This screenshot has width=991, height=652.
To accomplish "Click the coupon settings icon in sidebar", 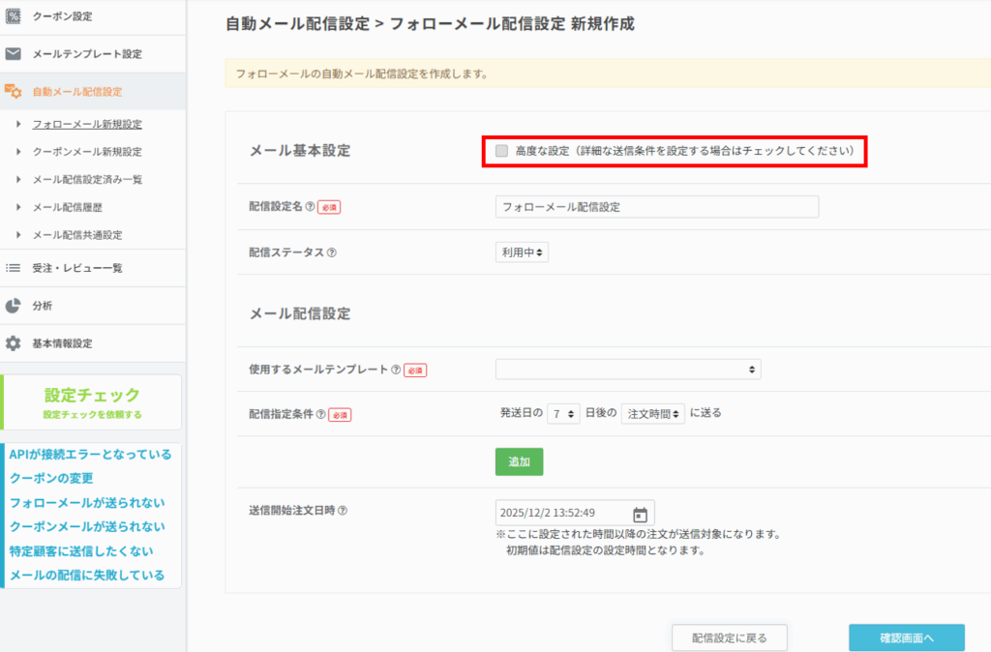I will tap(14, 16).
